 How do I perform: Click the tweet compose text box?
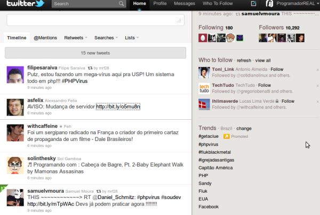click(x=95, y=20)
